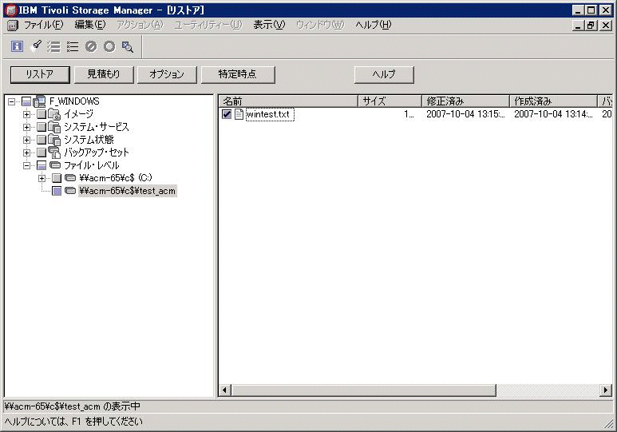Sort by the サイズ column header
The height and width of the screenshot is (432, 617).
(390, 101)
